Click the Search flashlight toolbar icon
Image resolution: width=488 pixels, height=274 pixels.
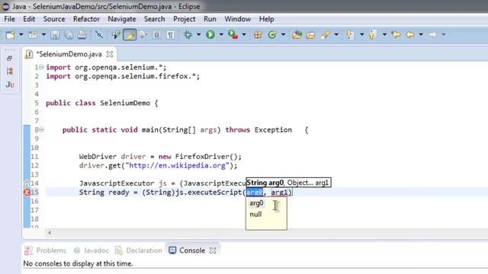point(326,34)
